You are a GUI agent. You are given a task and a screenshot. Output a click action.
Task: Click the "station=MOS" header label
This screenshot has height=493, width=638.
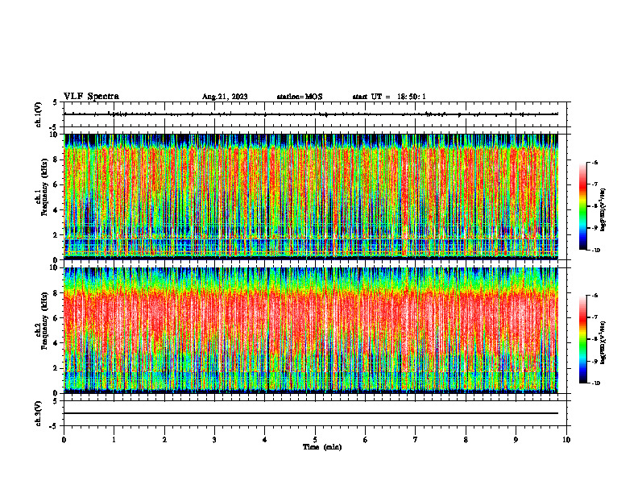[x=300, y=97]
